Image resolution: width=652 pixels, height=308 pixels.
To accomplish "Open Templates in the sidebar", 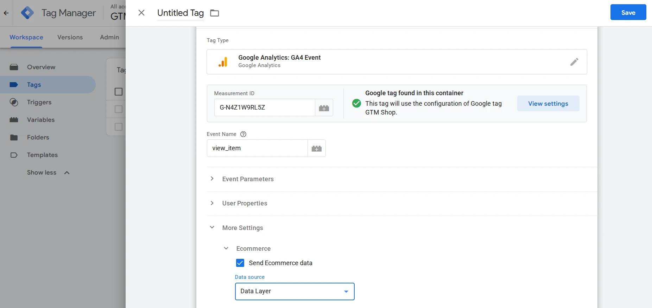I will [x=42, y=155].
